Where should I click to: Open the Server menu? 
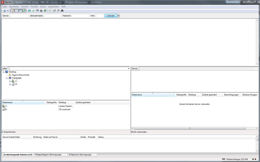(x=43, y=7)
